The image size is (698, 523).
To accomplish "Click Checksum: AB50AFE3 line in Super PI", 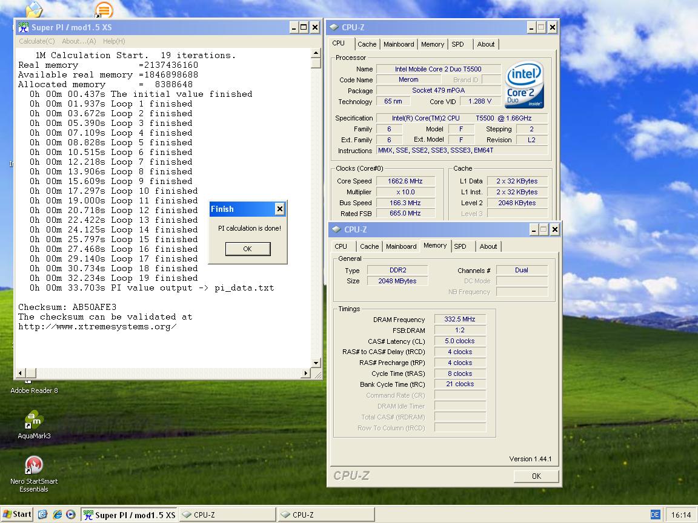I will click(x=67, y=307).
